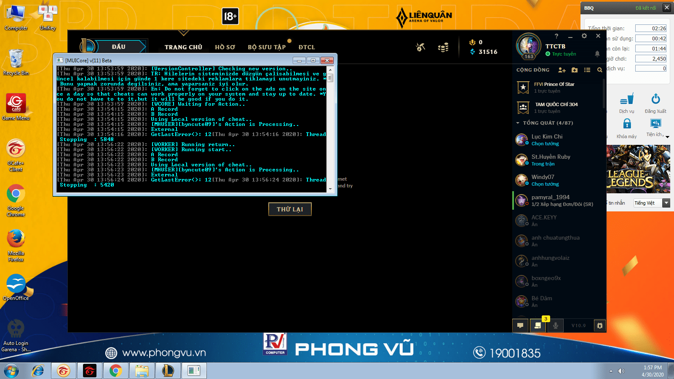674x379 pixels.
Task: Expand the Tiện ích dropdown arrow
Action: coord(667,136)
